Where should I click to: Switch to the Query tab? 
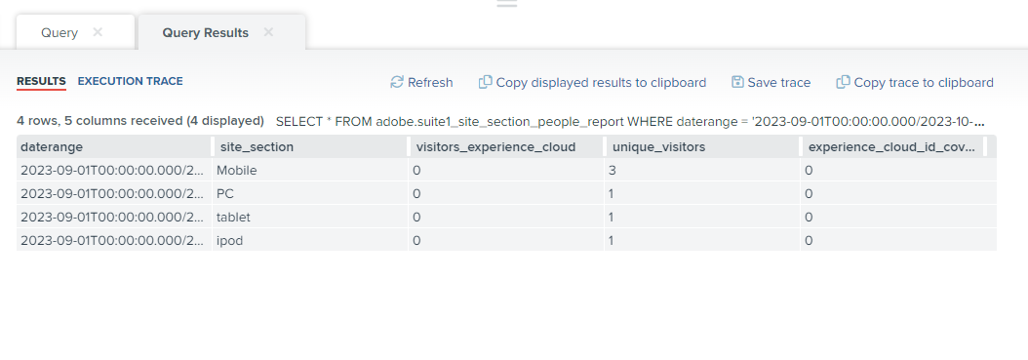click(59, 33)
